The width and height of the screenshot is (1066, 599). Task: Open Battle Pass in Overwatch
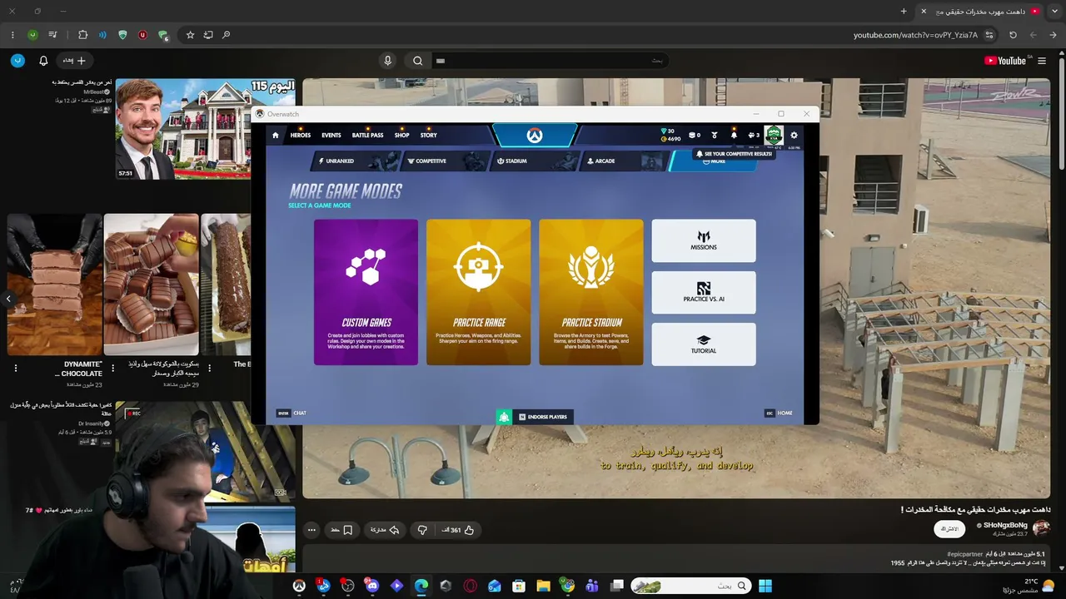(367, 135)
